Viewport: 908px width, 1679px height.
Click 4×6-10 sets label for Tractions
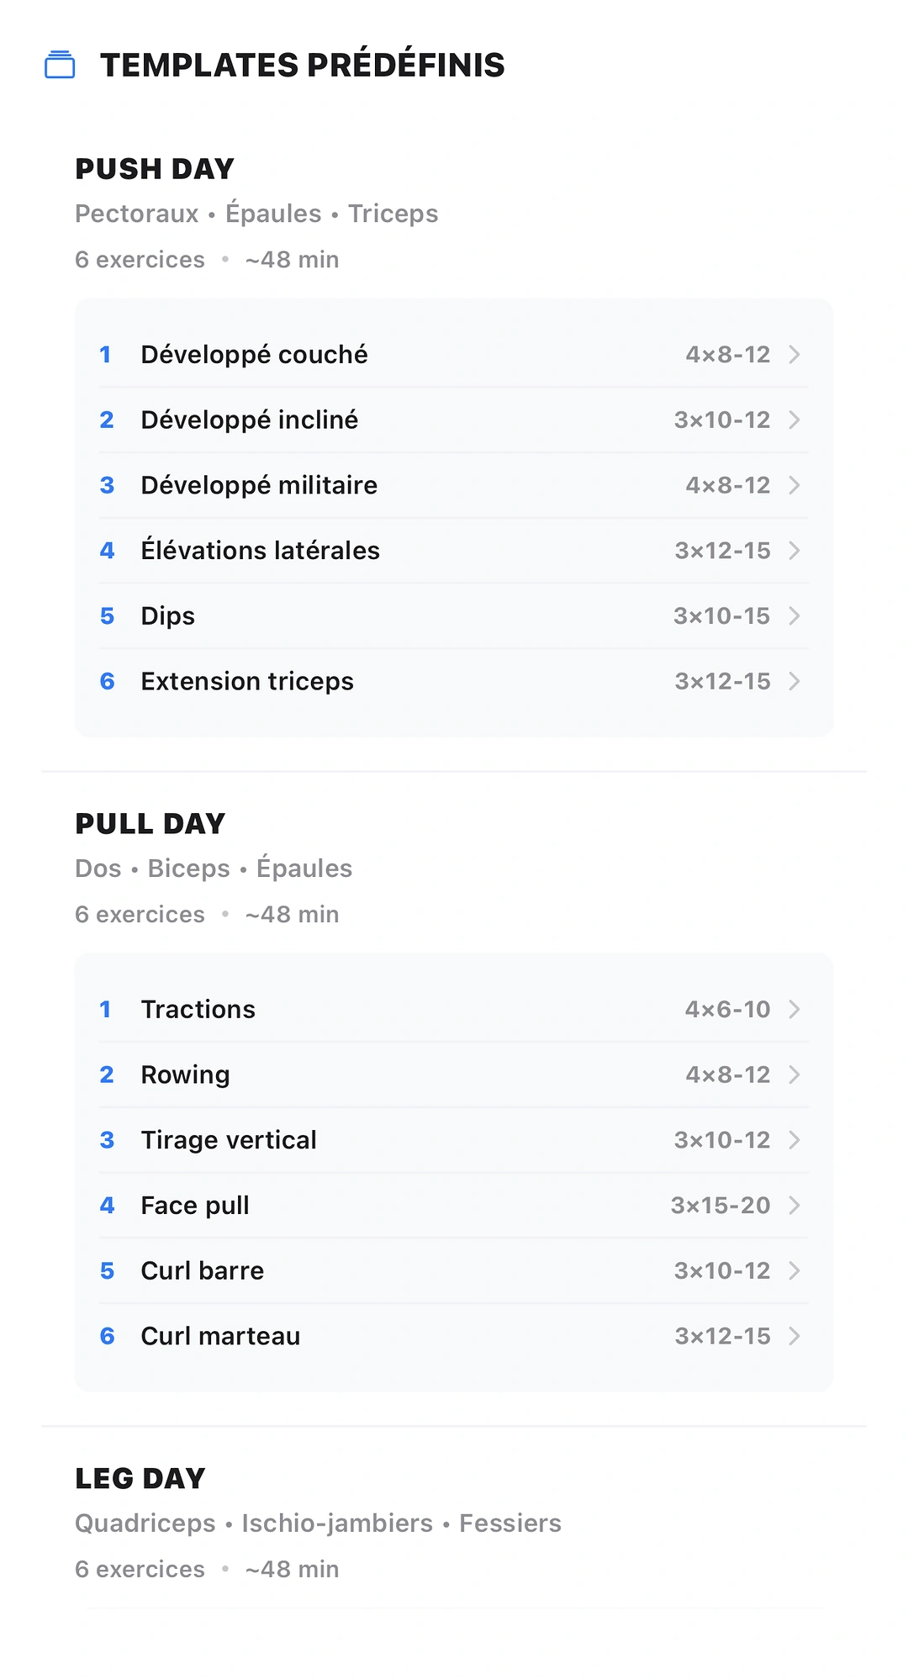point(728,1010)
